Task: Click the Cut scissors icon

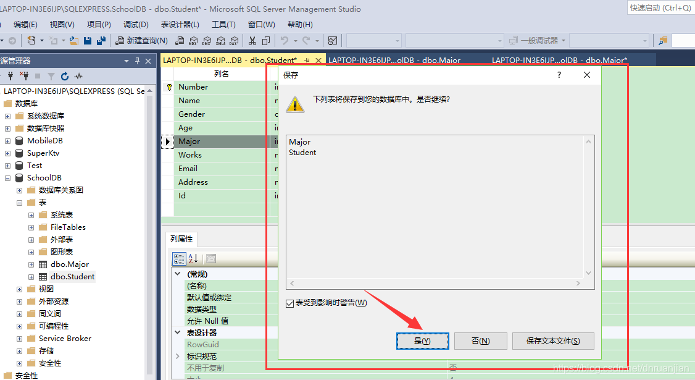Action: 252,40
